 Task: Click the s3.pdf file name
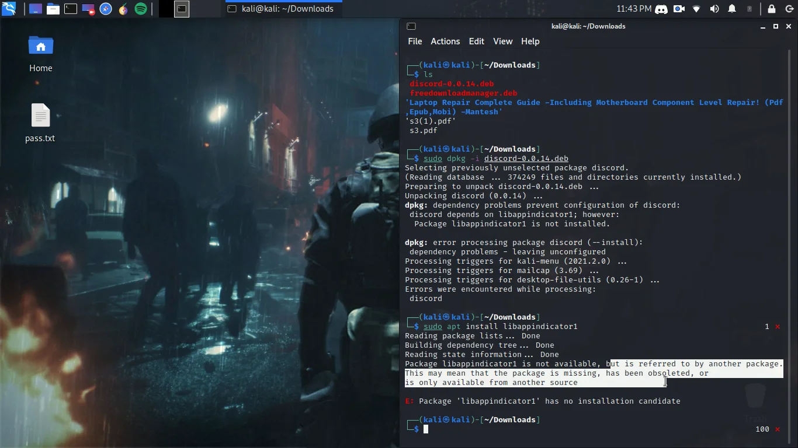pyautogui.click(x=424, y=131)
